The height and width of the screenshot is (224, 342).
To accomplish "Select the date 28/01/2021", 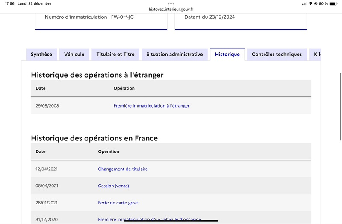I will [47, 203].
